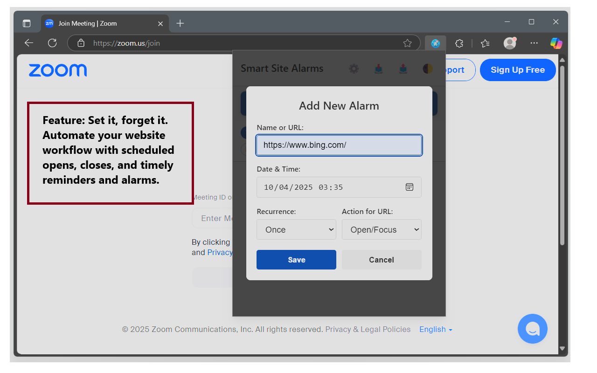Open the Favorites list icon

[485, 43]
